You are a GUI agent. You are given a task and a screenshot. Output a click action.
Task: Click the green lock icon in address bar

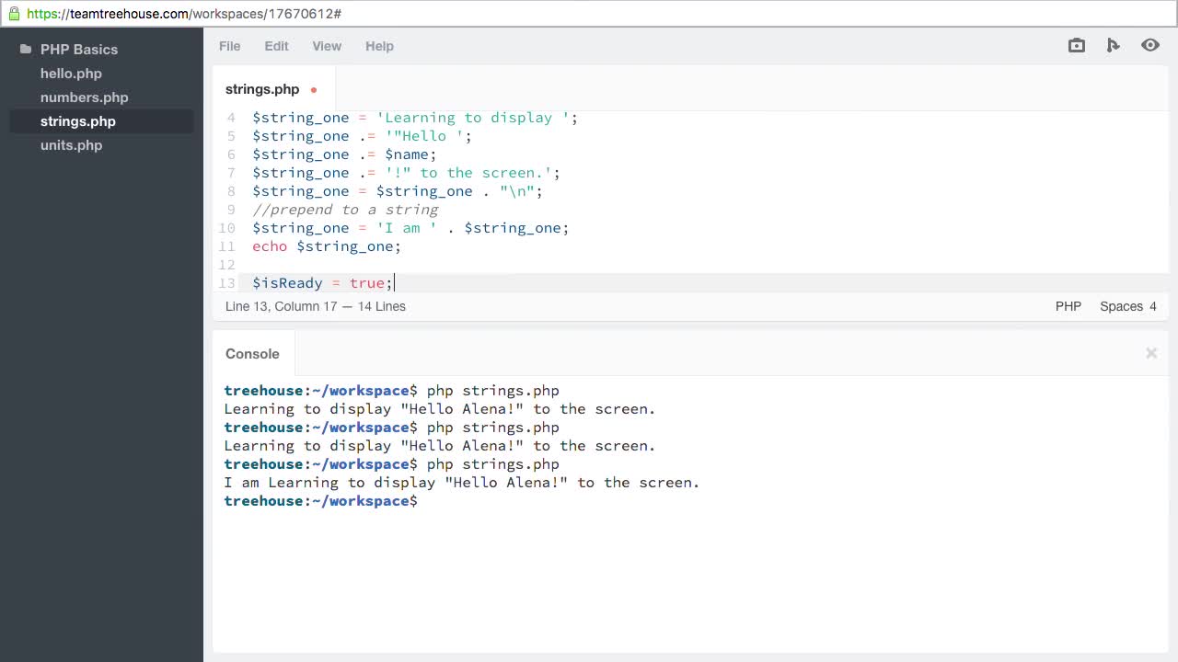click(14, 14)
